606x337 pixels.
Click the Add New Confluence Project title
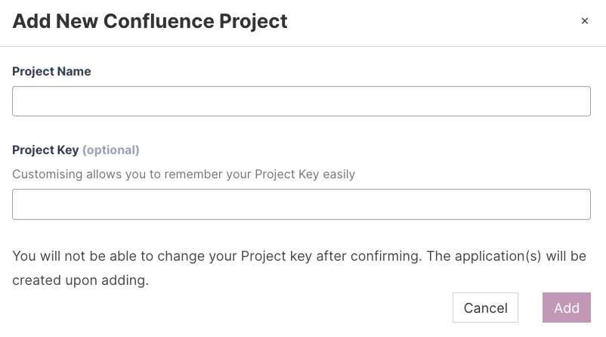pyautogui.click(x=150, y=21)
